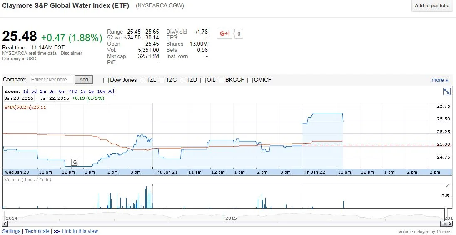
Task: Click the timeline range slider handle
Action: (x=443, y=224)
